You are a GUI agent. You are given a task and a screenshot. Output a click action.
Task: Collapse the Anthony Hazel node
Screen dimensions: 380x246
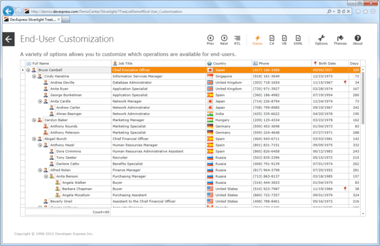click(x=40, y=145)
